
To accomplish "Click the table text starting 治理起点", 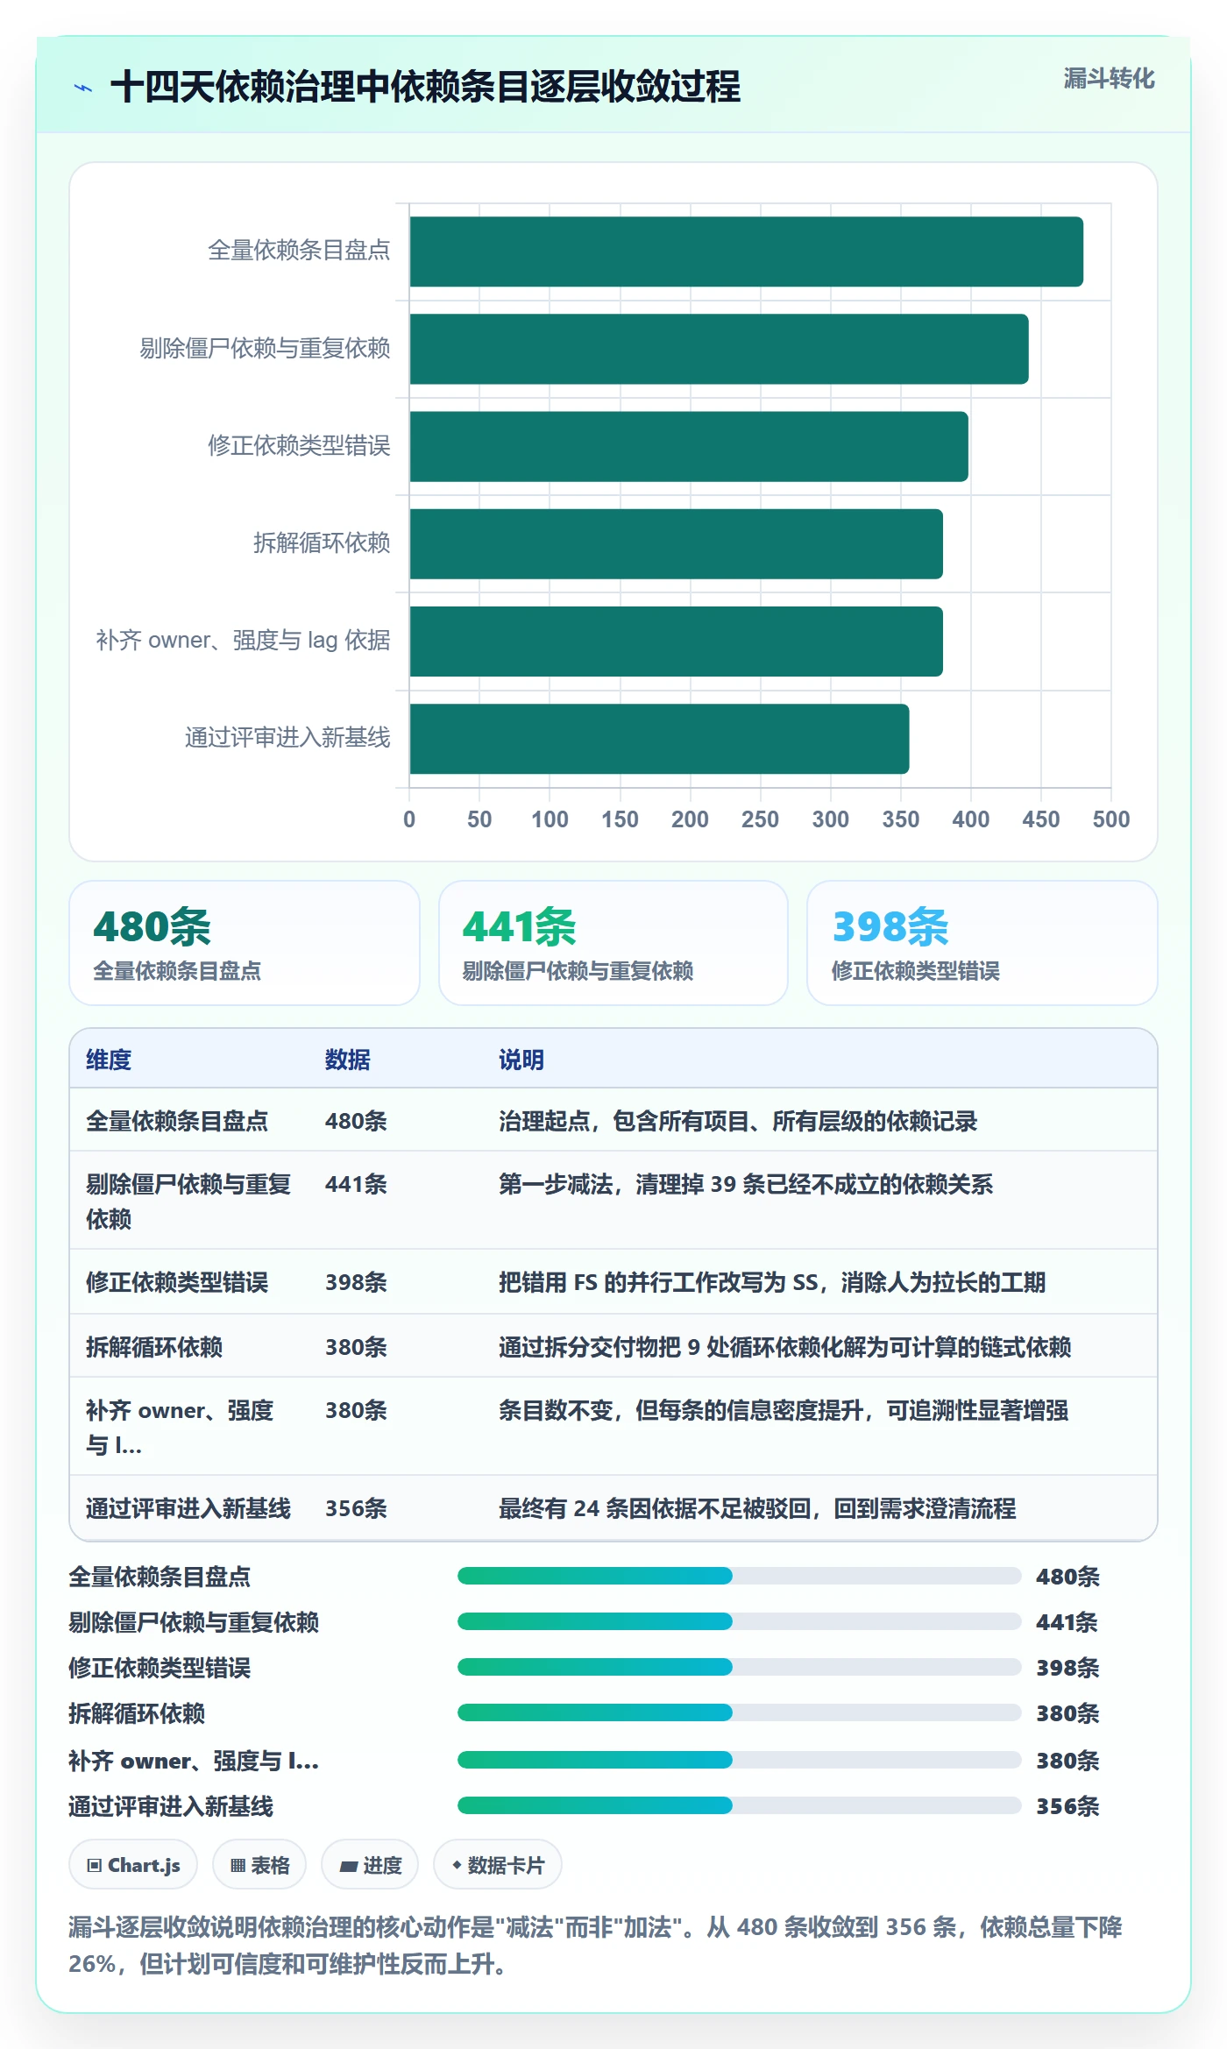I will [738, 1121].
